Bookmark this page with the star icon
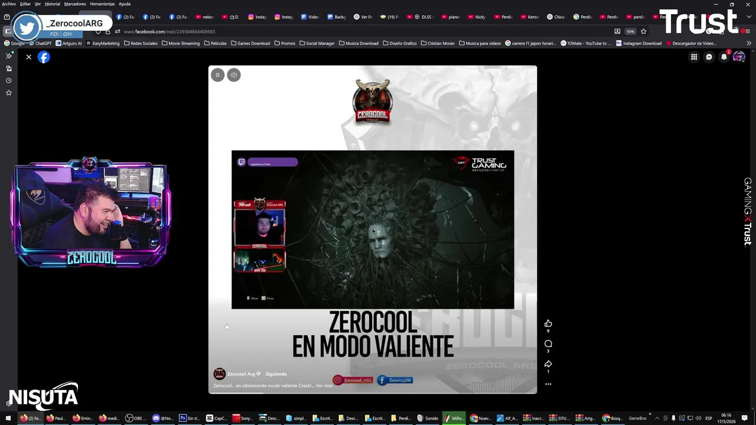This screenshot has width=756, height=425. coord(644,31)
